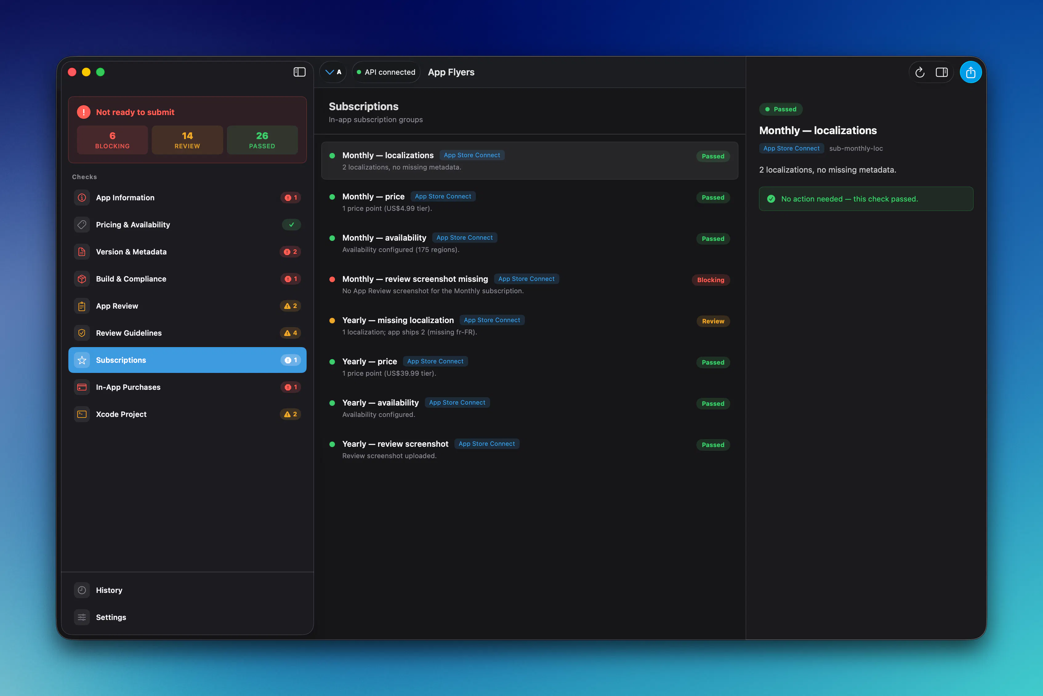Click the App Review warning badge 2
The width and height of the screenshot is (1043, 696).
pyautogui.click(x=290, y=306)
